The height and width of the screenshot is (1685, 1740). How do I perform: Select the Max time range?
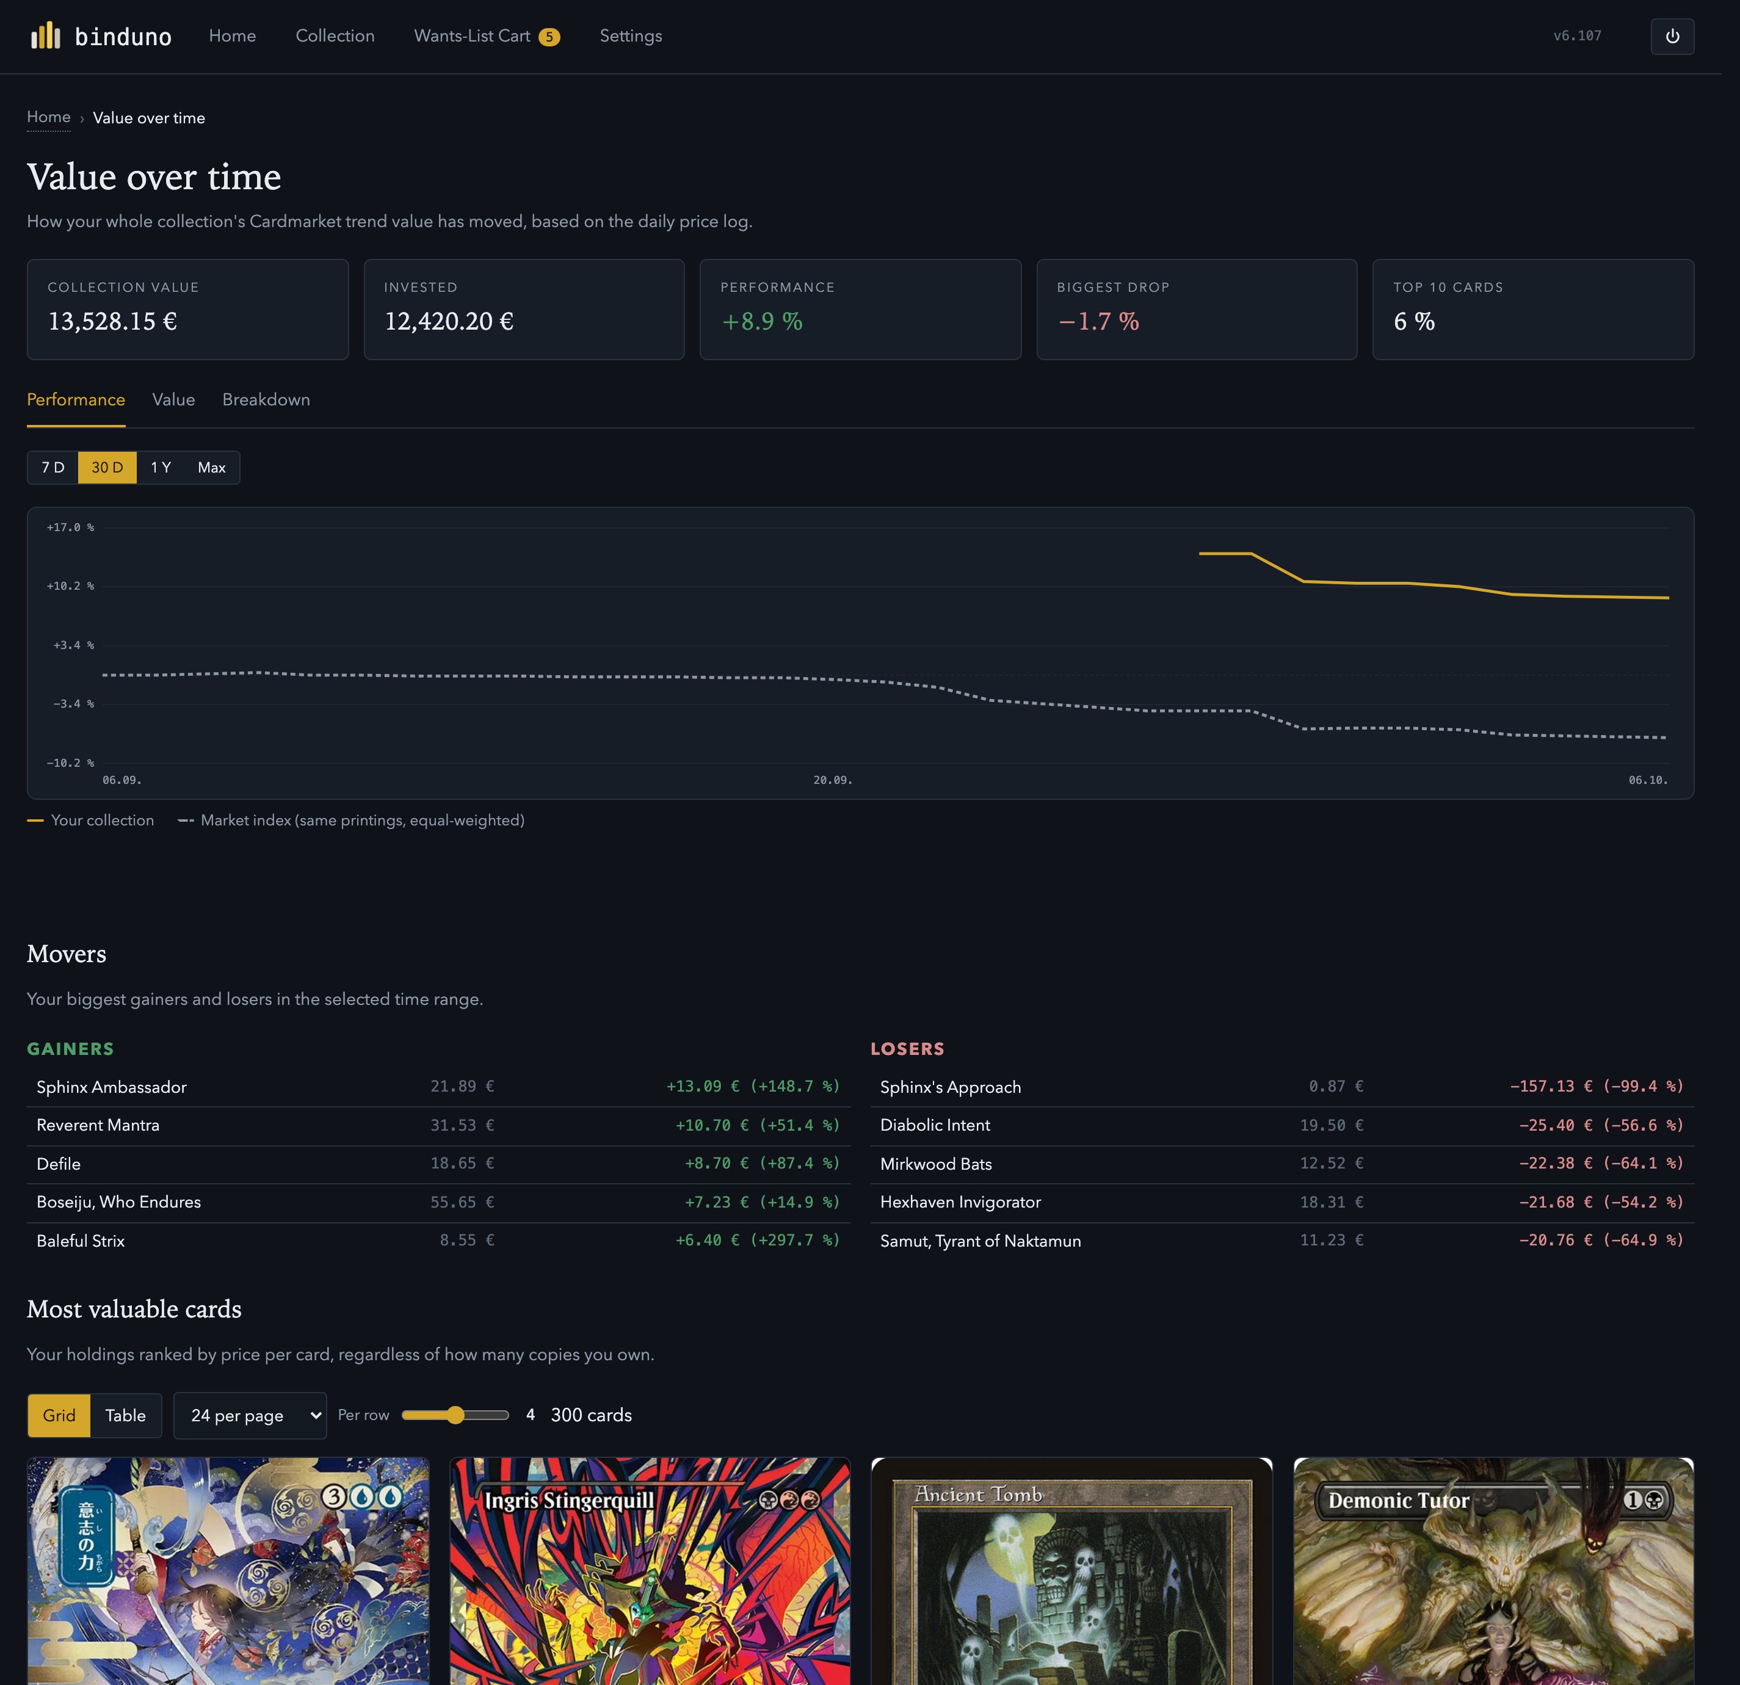pos(211,467)
